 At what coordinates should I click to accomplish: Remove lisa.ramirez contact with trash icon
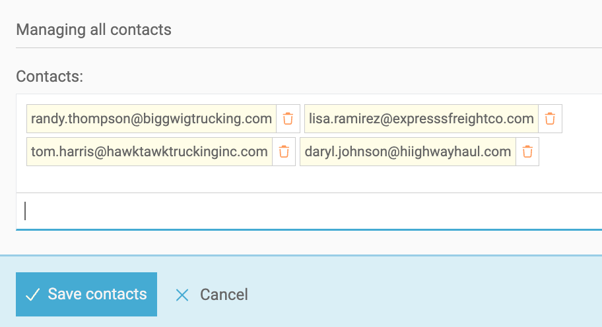point(550,119)
